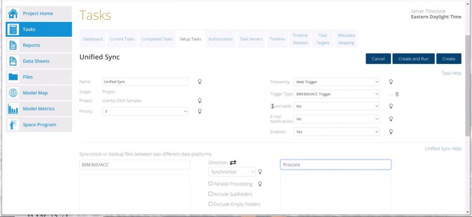This screenshot has width=472, height=217.
Task: Click the Model Metrics bar chart icon
Action: coord(13,109)
